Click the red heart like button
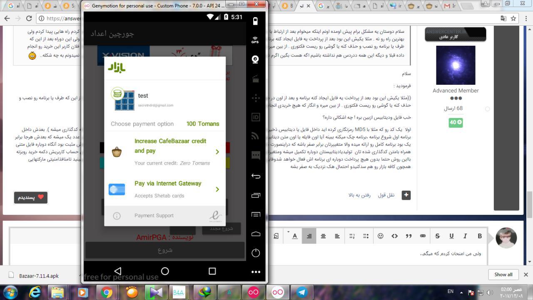533x300 pixels. [31, 197]
